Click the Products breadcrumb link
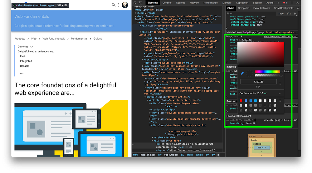This screenshot has width=312, height=173. coord(20,39)
